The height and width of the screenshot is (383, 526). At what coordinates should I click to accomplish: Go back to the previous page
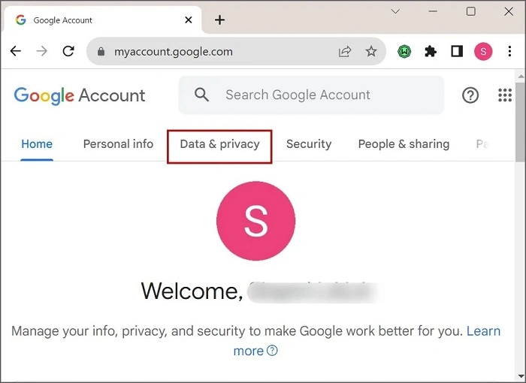pyautogui.click(x=16, y=52)
